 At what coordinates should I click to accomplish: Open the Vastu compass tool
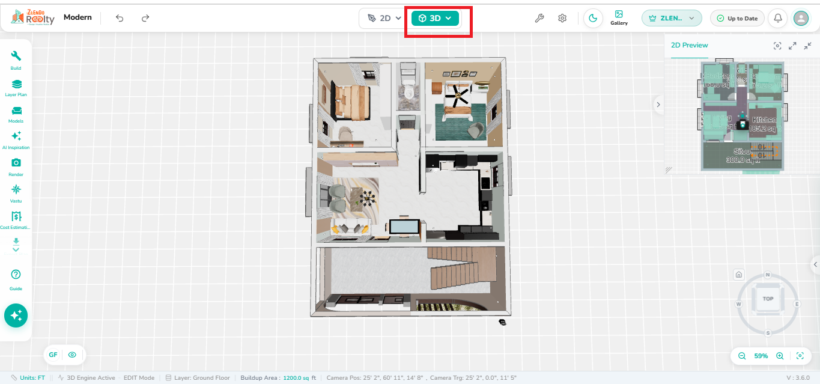coord(16,194)
